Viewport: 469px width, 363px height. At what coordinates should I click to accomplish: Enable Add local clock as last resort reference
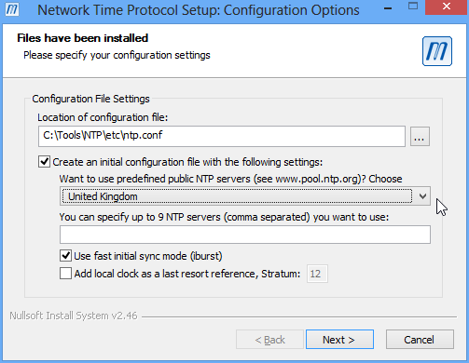pos(65,274)
